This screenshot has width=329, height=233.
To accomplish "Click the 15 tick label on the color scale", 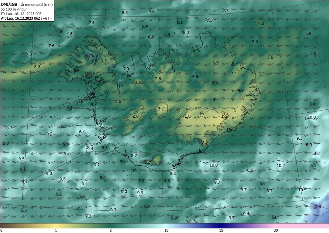I will click(221, 230).
